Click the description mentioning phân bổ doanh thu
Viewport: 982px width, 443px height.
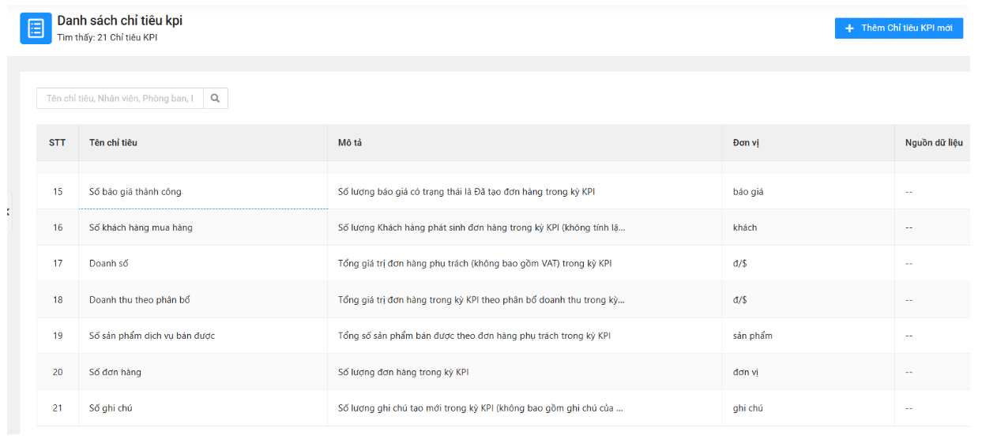[481, 300]
